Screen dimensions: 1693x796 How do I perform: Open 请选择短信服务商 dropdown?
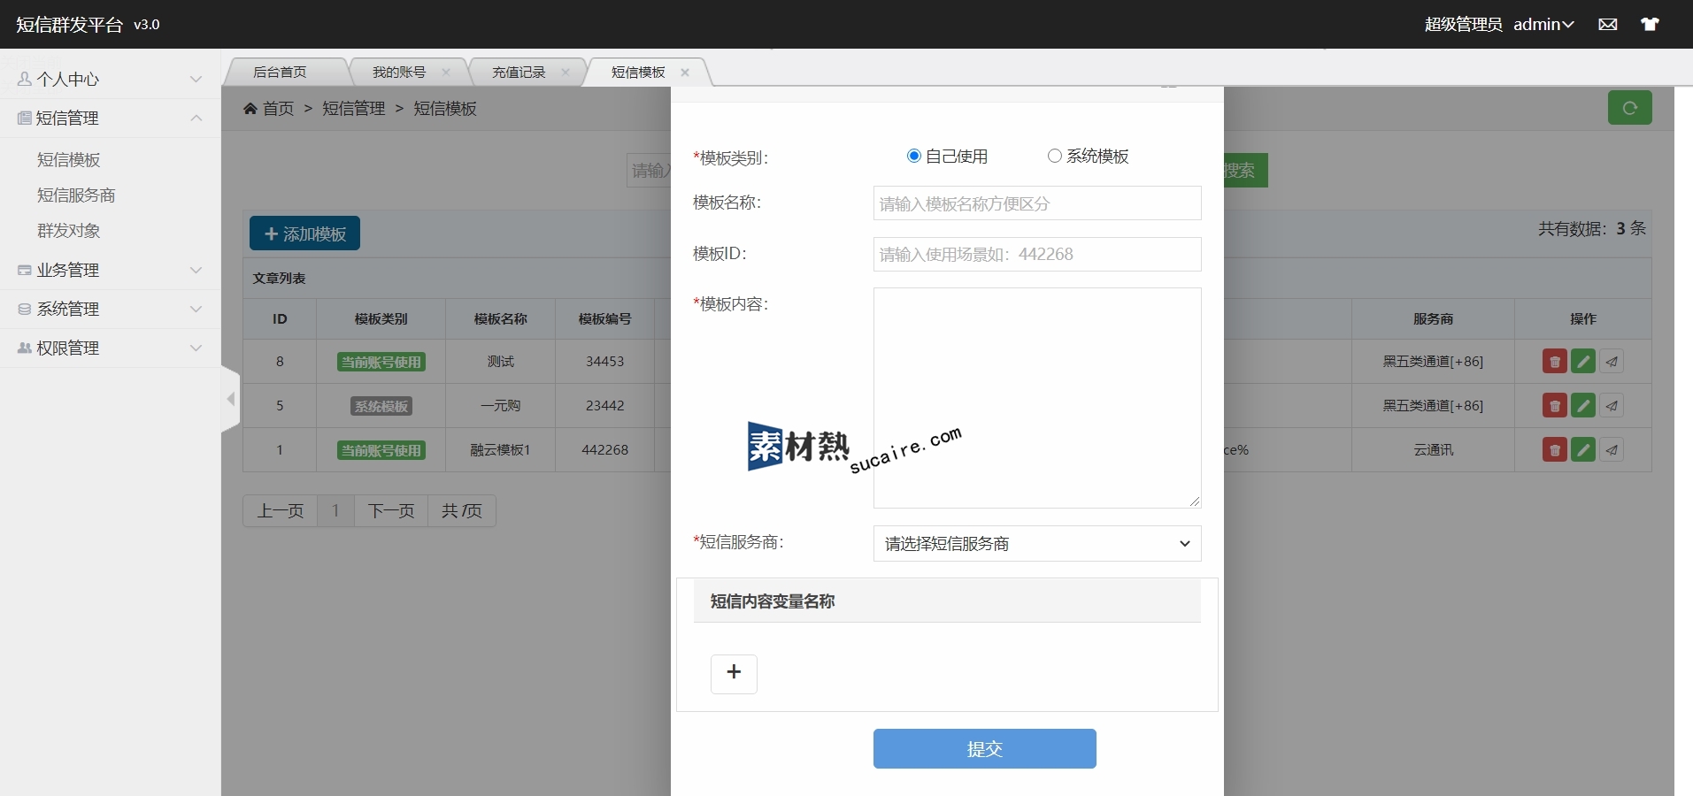(x=1037, y=544)
